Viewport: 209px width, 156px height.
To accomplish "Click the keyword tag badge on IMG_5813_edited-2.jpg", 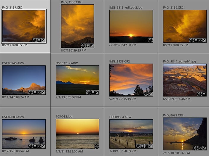I will [x=151, y=40].
